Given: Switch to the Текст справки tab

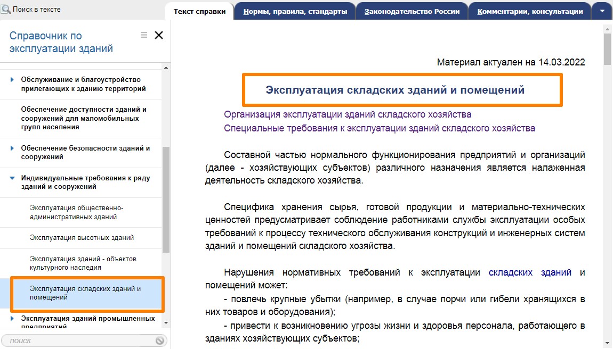Looking at the screenshot, I should (199, 11).
